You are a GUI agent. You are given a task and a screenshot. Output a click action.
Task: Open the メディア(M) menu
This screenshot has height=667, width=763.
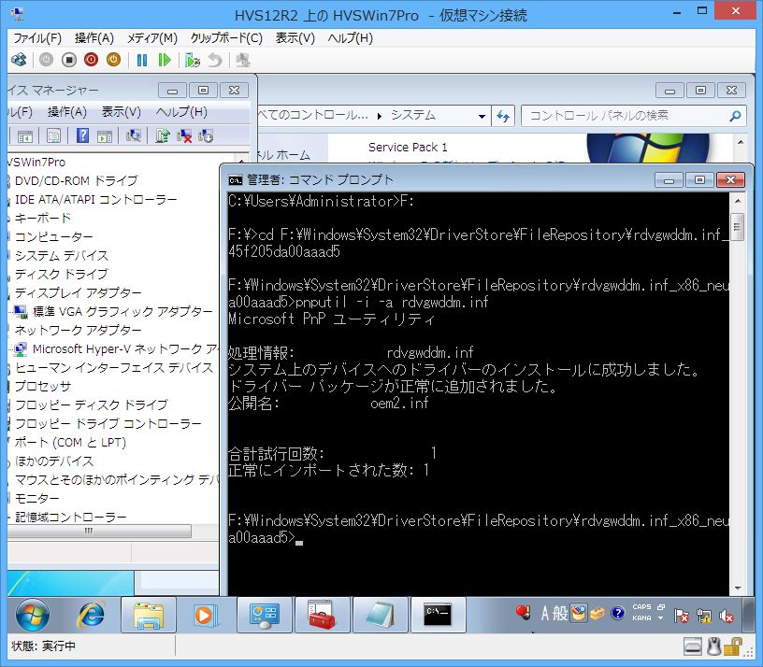click(151, 38)
